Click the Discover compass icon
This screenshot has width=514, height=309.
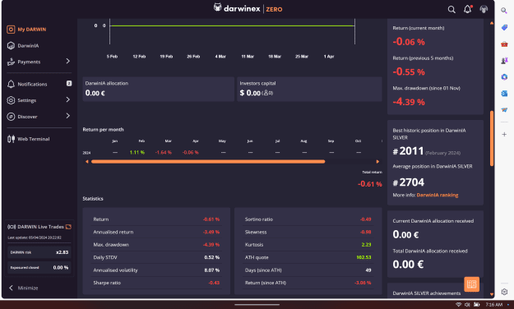[x=11, y=117]
